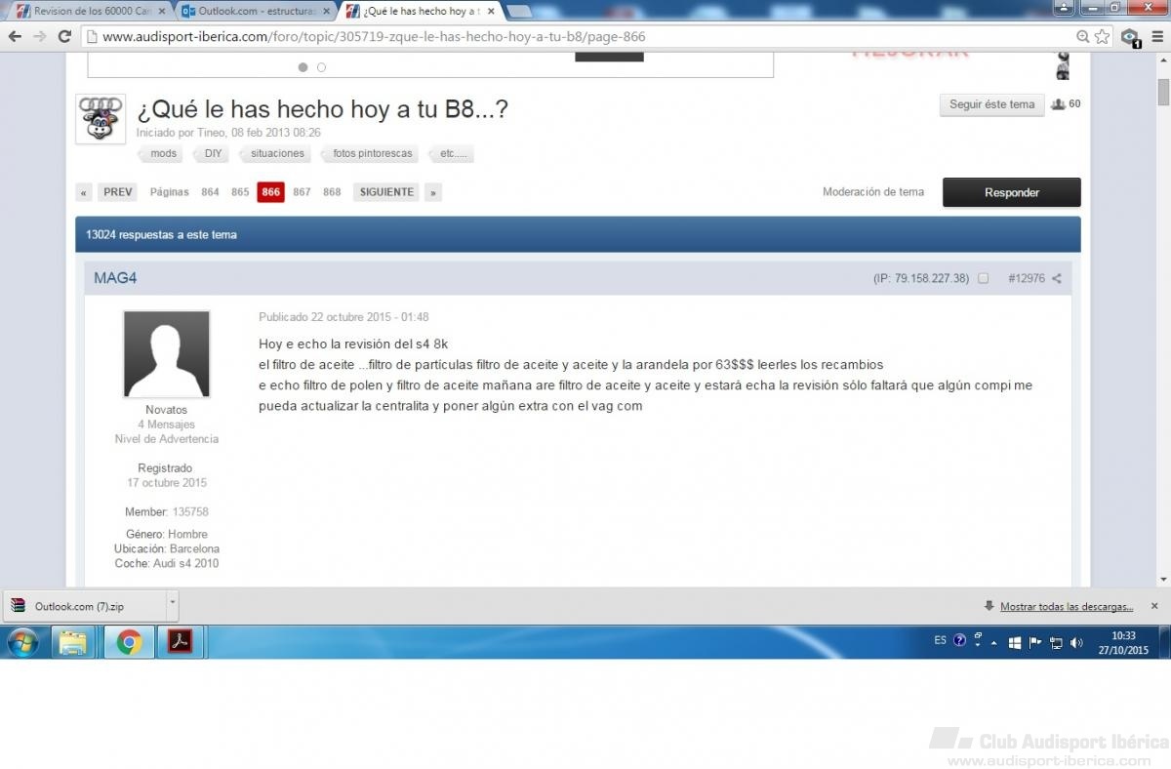1171x769 pixels.
Task: Click Mostrar todas las descargas link
Action: coord(1067,606)
